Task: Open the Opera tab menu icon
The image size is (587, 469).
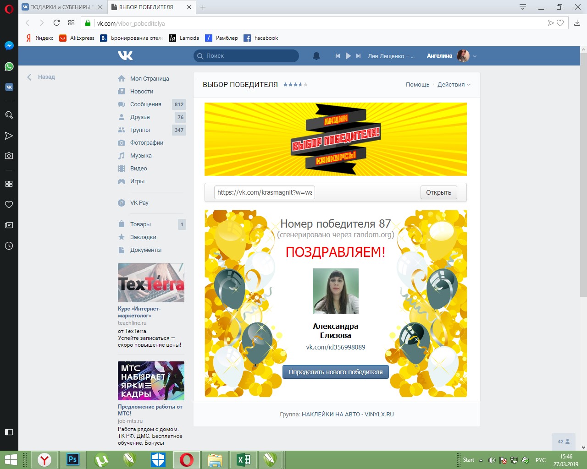Action: 522,7
